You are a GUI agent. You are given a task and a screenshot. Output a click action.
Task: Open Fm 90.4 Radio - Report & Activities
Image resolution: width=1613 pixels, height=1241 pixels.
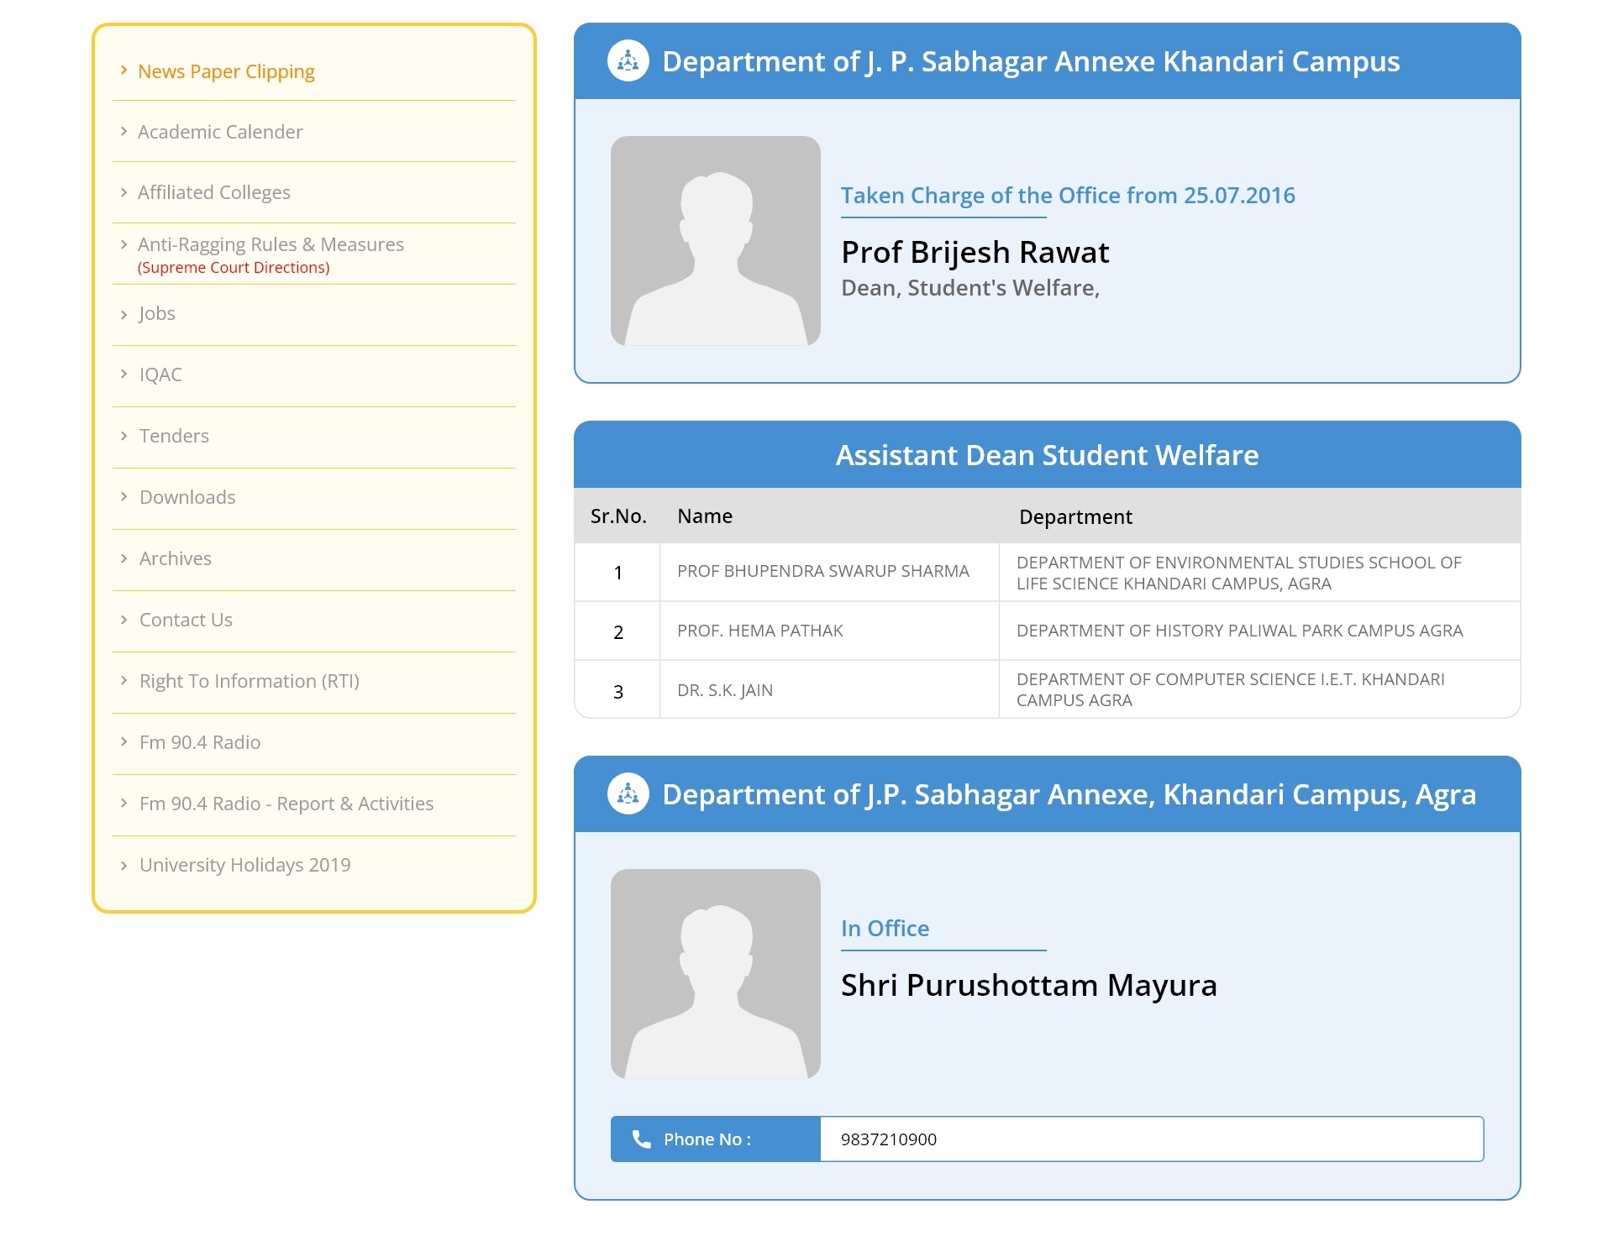[286, 804]
